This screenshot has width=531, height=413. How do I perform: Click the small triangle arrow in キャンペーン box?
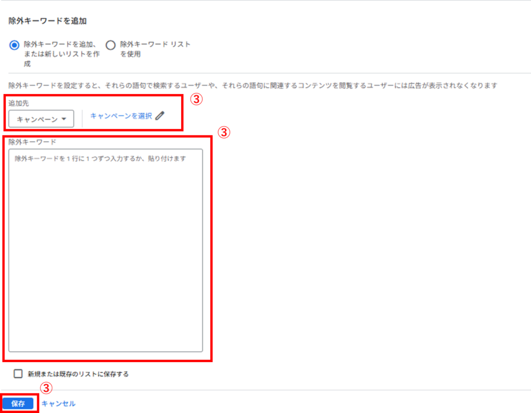pos(64,119)
